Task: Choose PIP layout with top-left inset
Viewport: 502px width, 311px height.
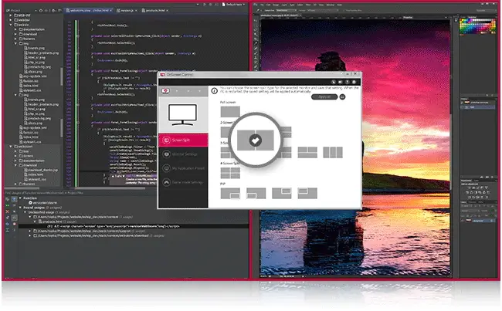Action: tap(307, 193)
